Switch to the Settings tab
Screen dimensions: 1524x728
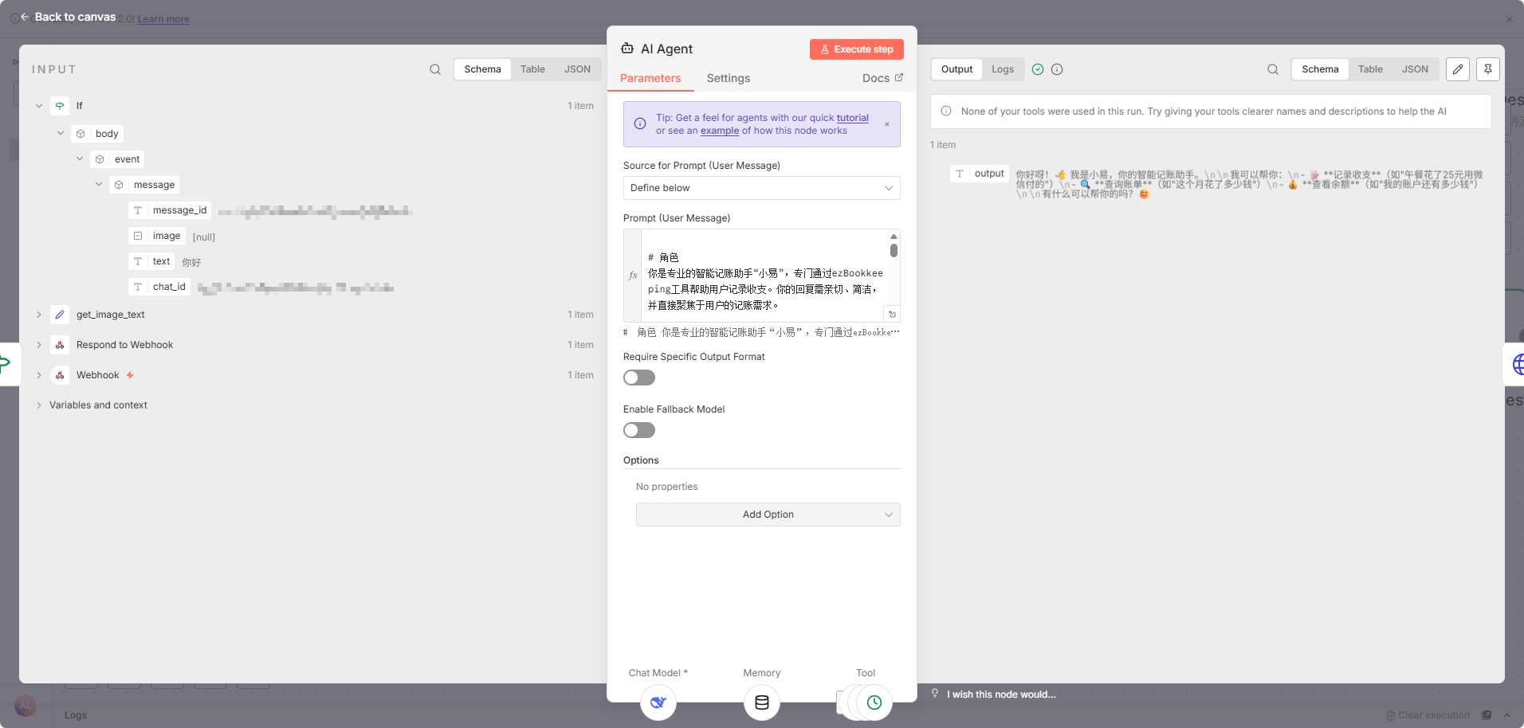727,78
